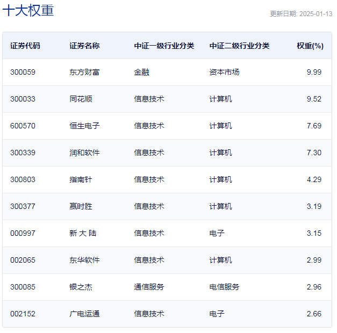Select security code 300059
337x333 pixels.
(x=23, y=72)
